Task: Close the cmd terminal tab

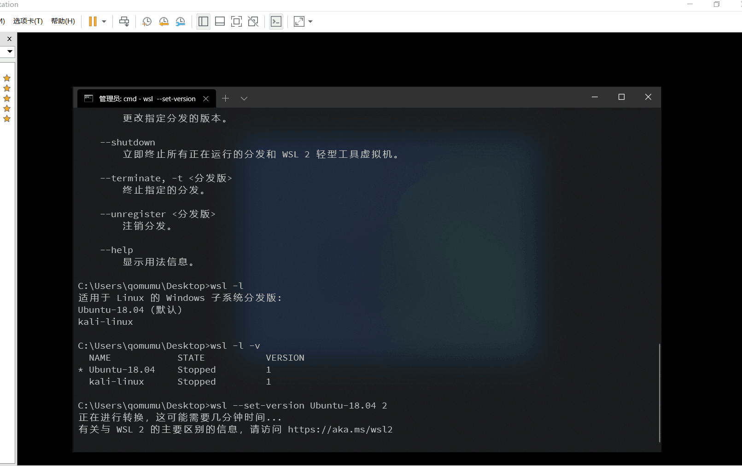Action: [x=206, y=98]
